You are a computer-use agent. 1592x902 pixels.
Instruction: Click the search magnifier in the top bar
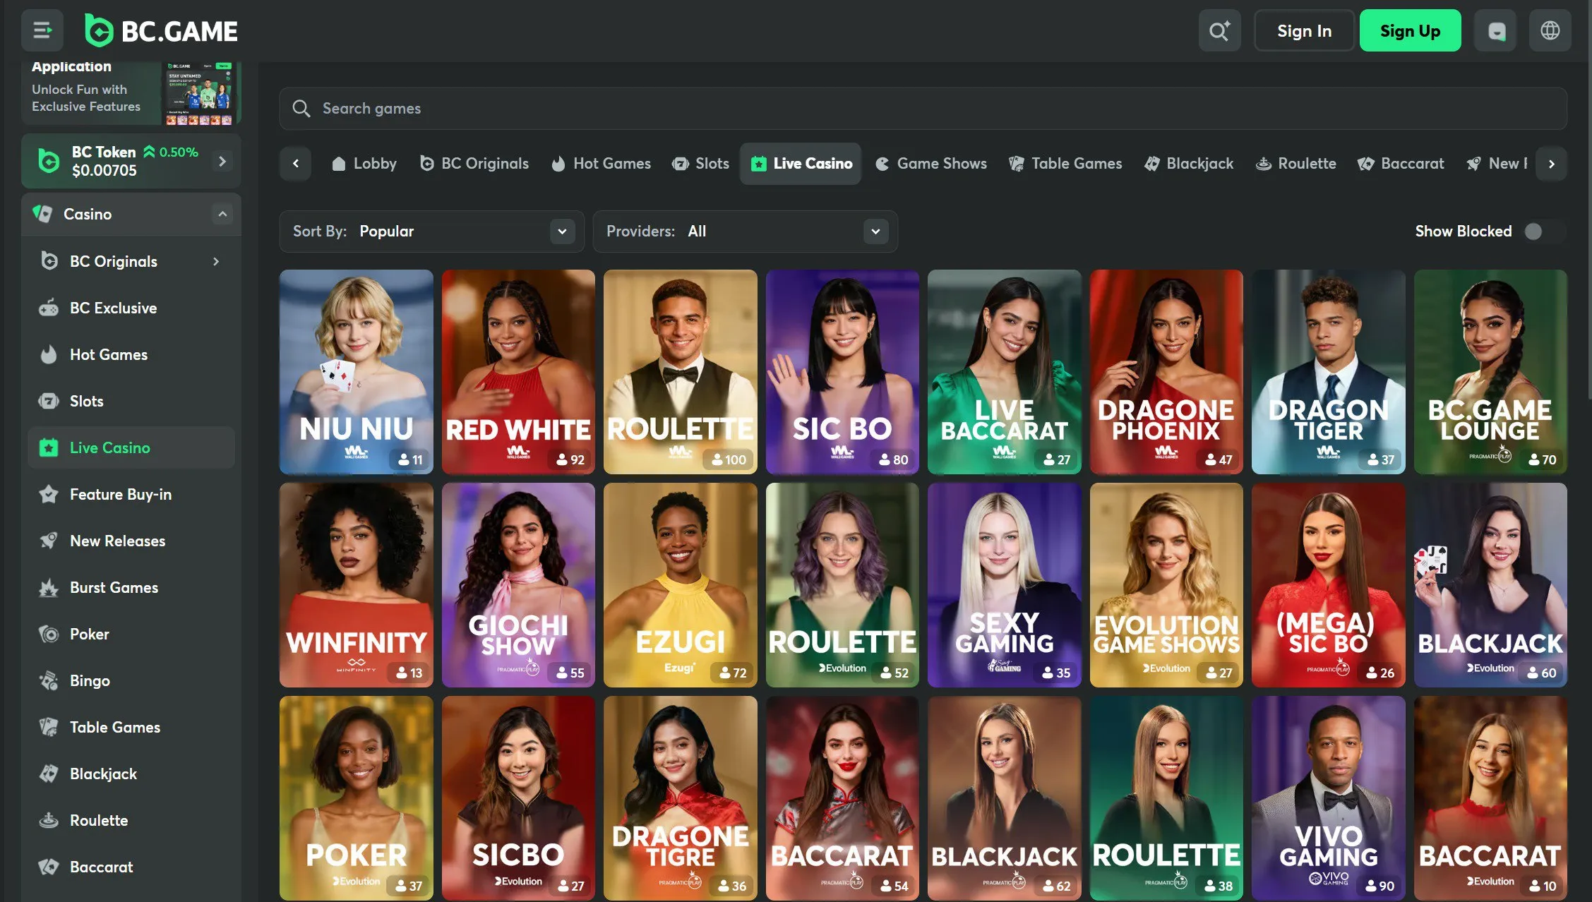point(1219,30)
